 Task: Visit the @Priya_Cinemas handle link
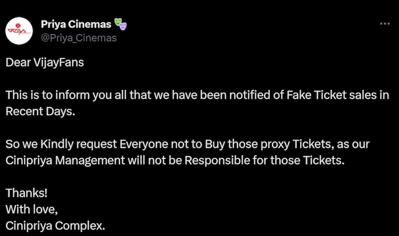coord(79,38)
